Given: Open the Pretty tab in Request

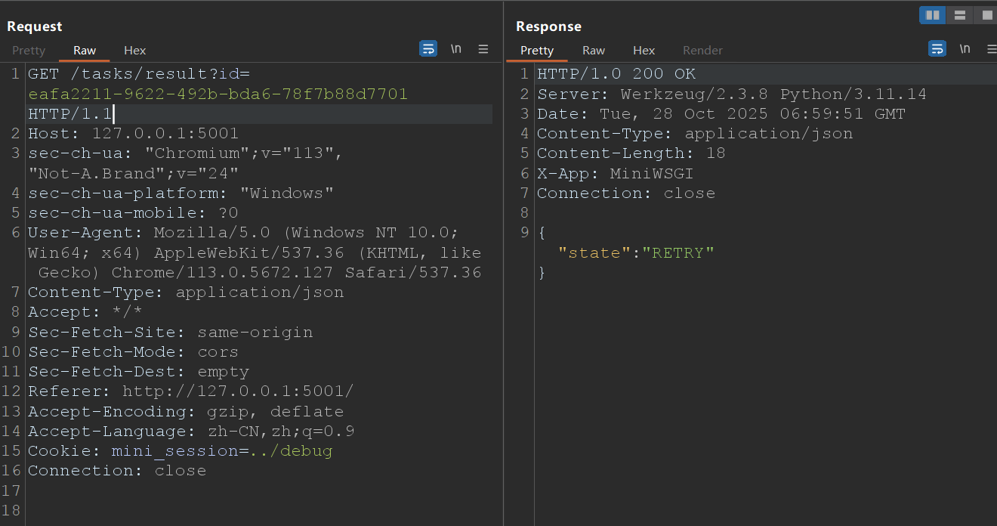Looking at the screenshot, I should (29, 51).
